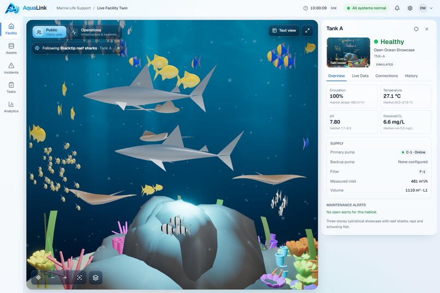Select the Connections tab
Screen dimensions: 440x293
(387, 76)
